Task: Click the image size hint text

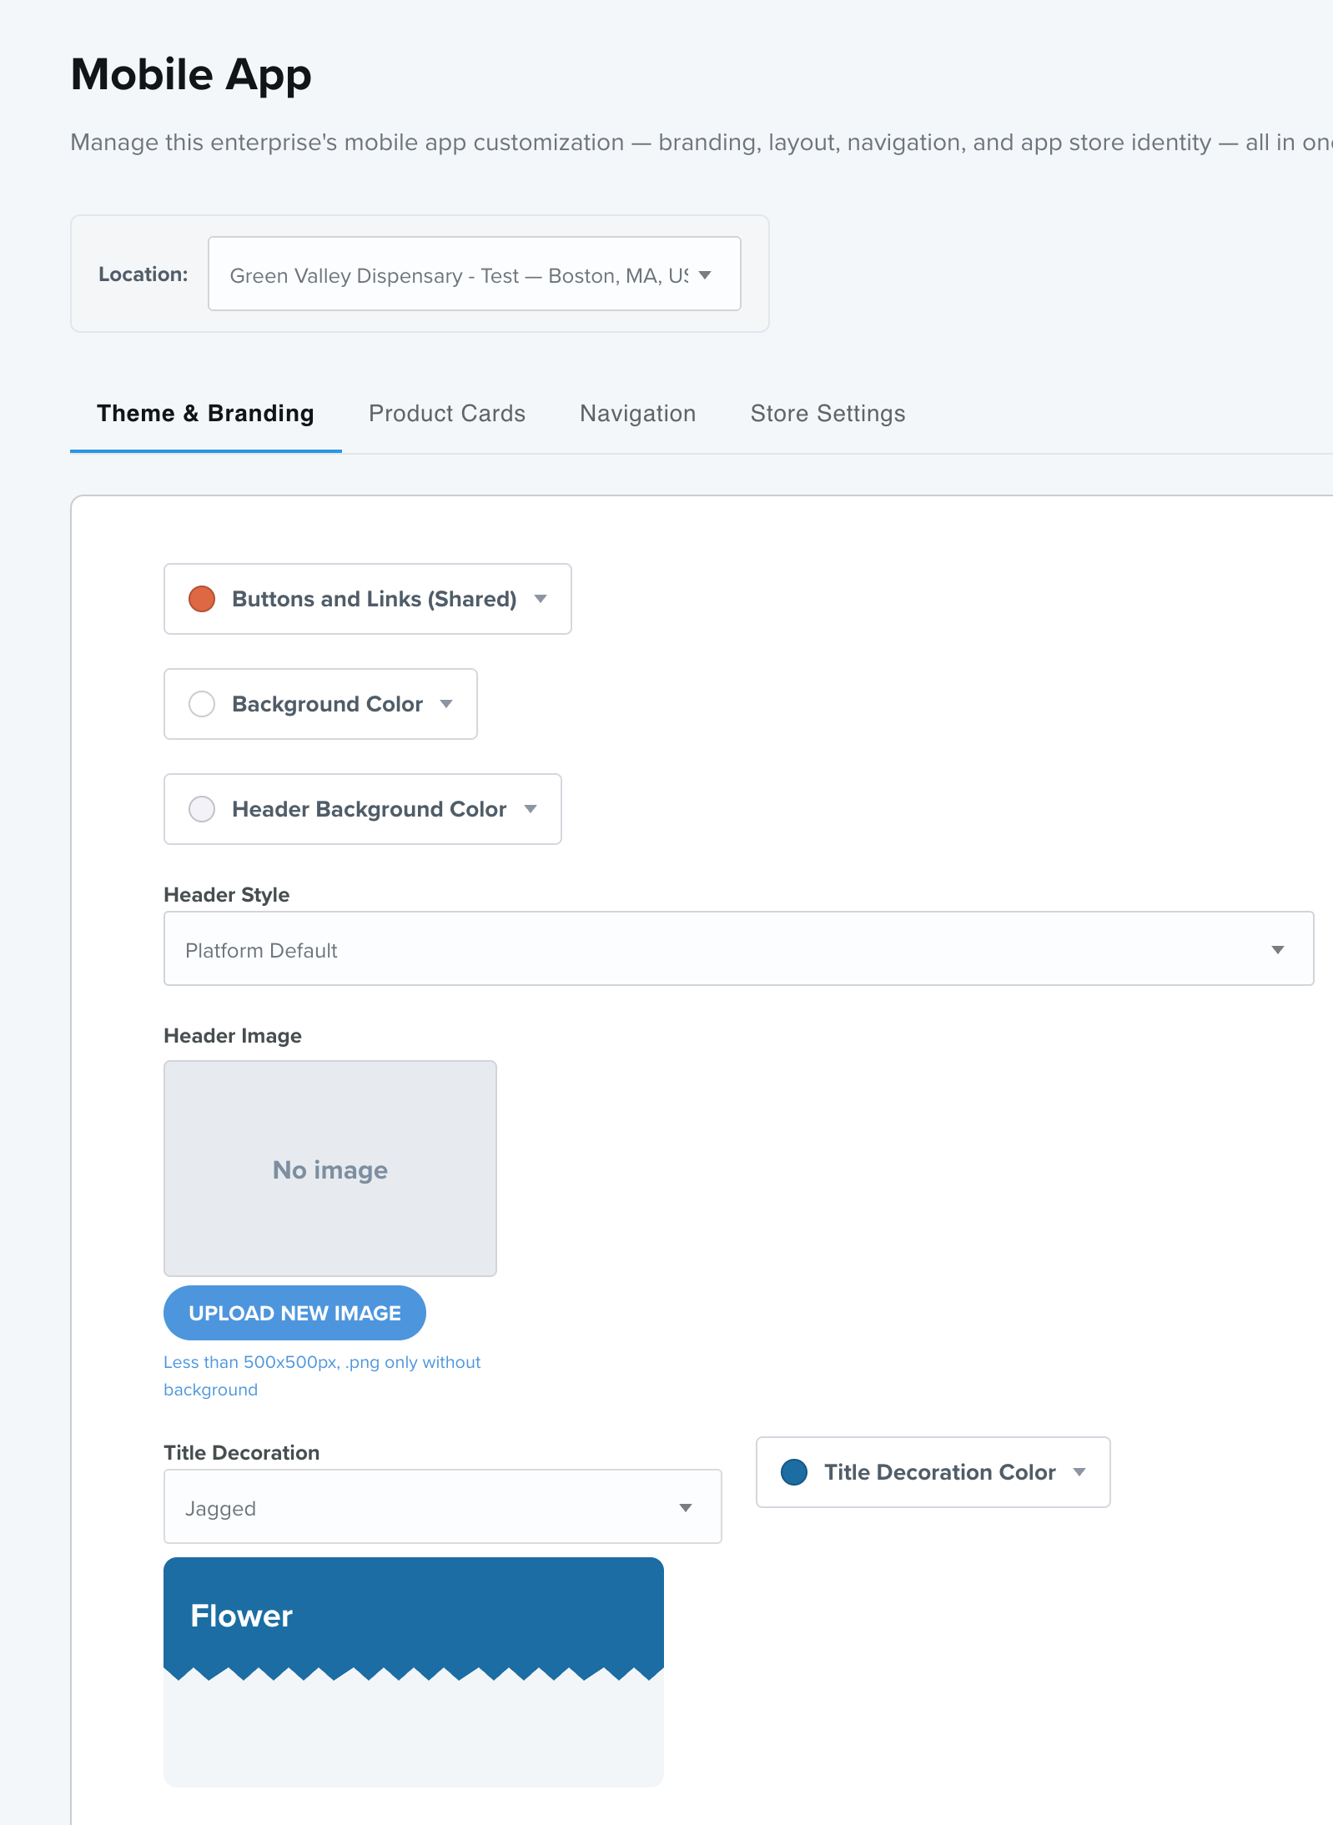Action: 322,1375
